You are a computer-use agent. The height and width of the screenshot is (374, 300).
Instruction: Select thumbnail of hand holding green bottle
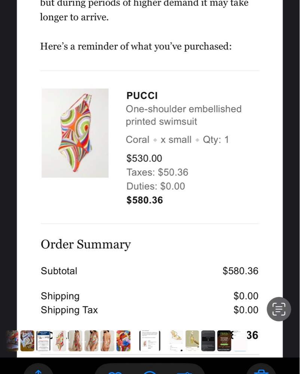(192, 341)
